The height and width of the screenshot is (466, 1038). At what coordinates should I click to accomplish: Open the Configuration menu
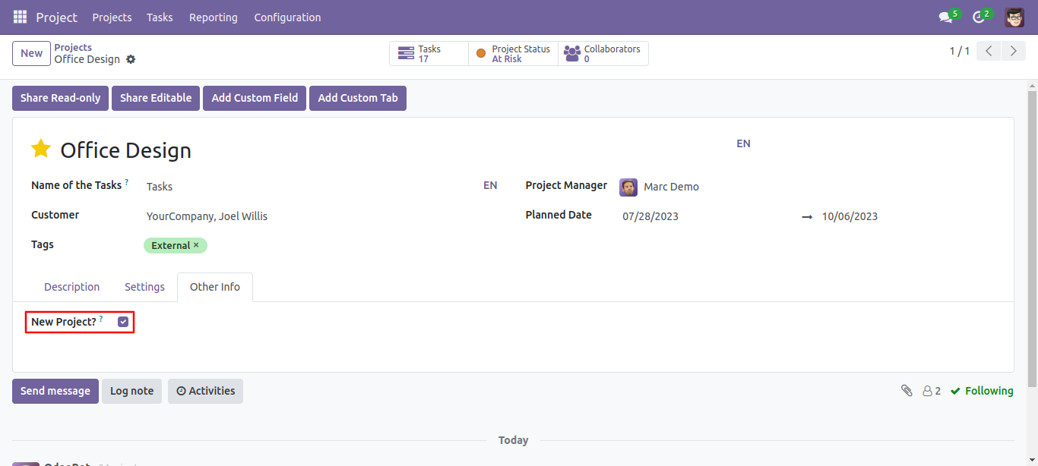click(287, 17)
